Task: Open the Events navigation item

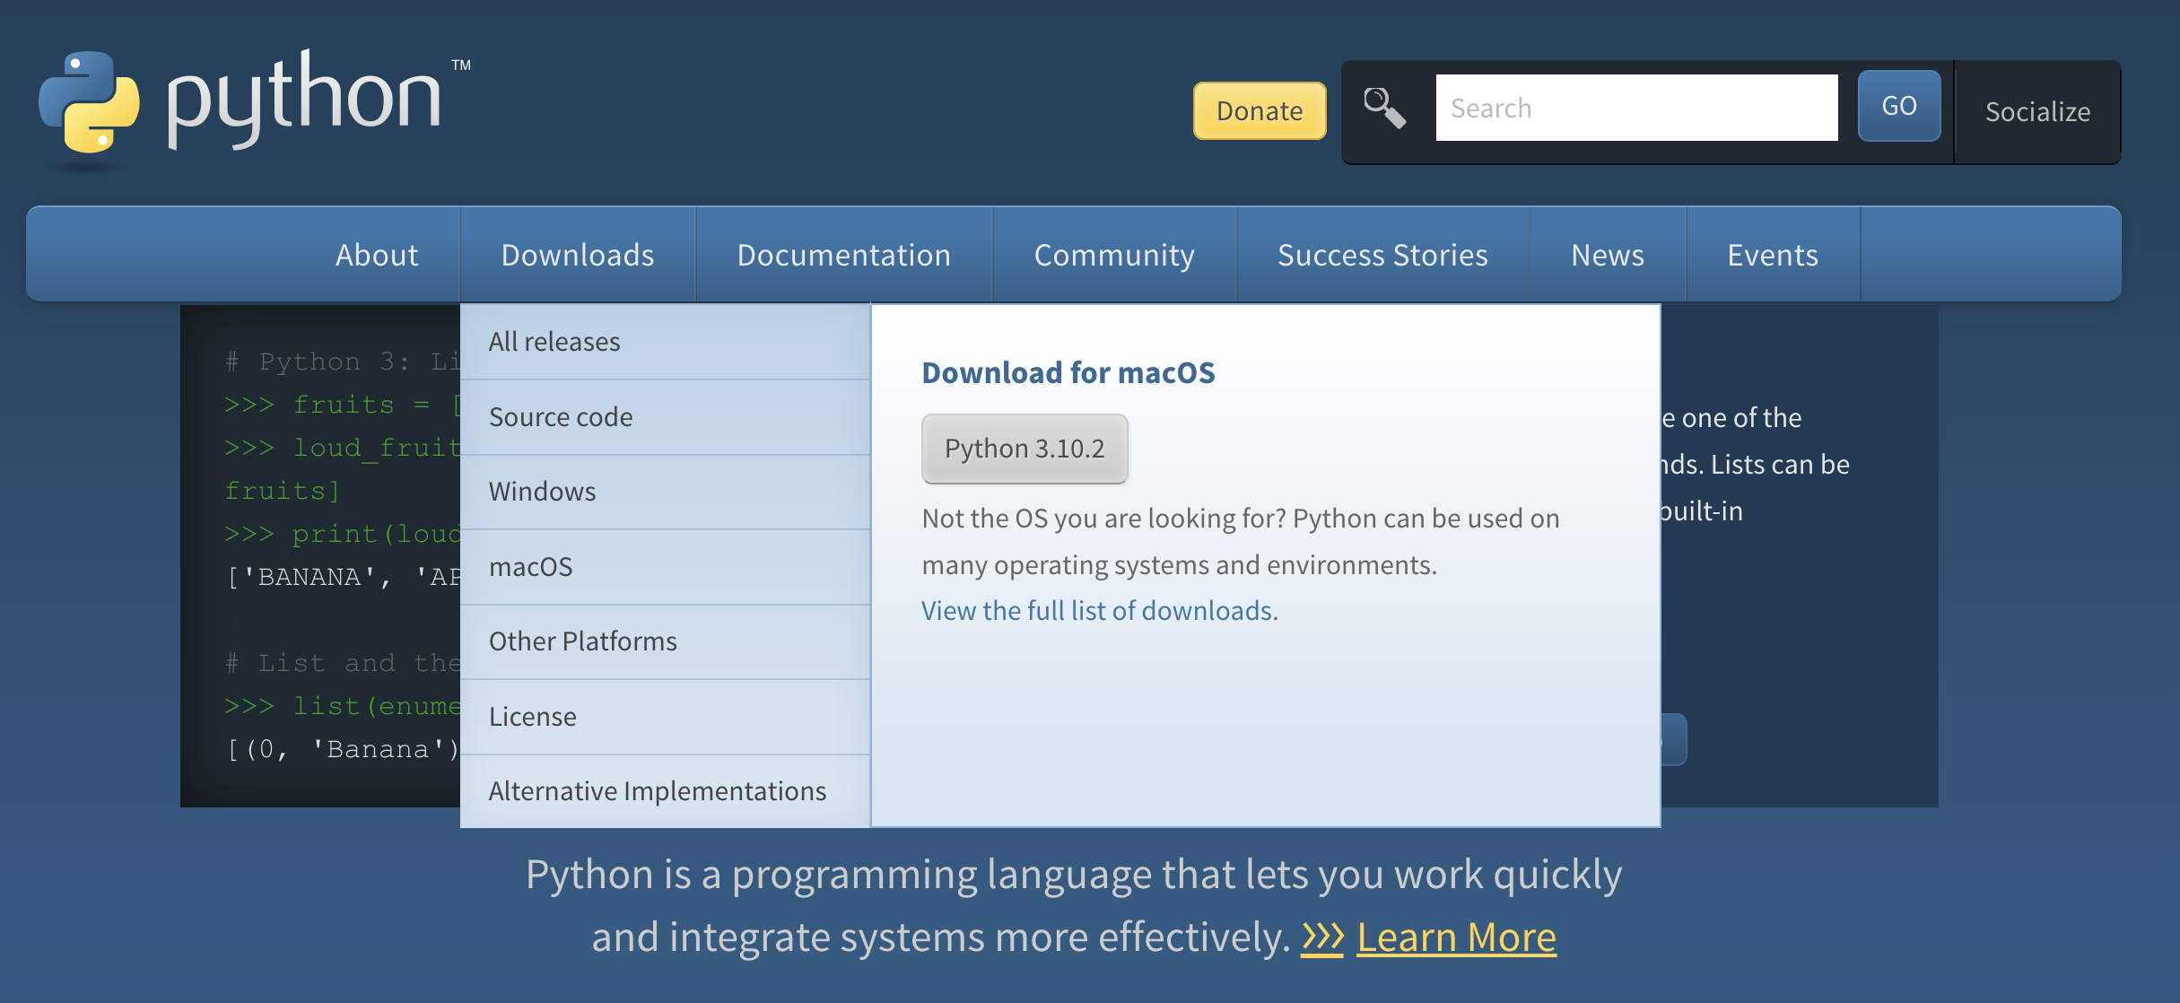Action: point(1772,256)
